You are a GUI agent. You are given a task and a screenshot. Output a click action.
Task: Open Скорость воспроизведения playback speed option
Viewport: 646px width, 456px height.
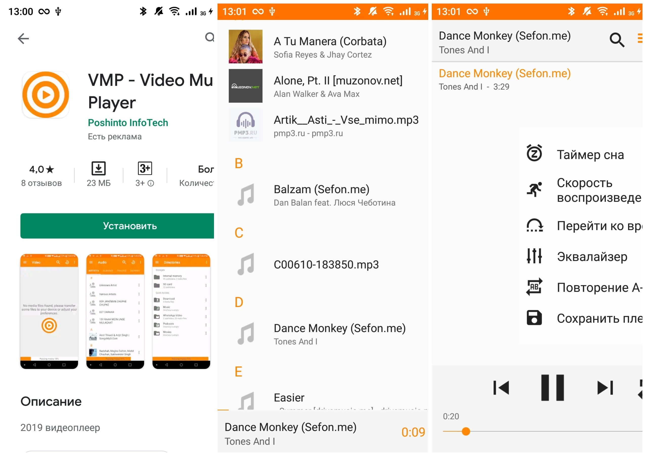(x=581, y=190)
